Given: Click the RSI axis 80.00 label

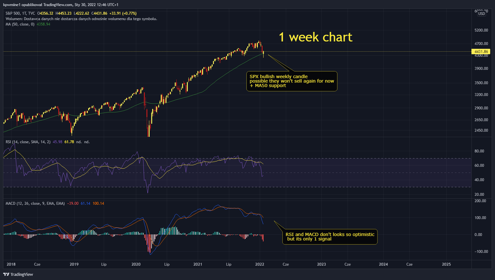Looking at the screenshot, I should click(479, 151).
